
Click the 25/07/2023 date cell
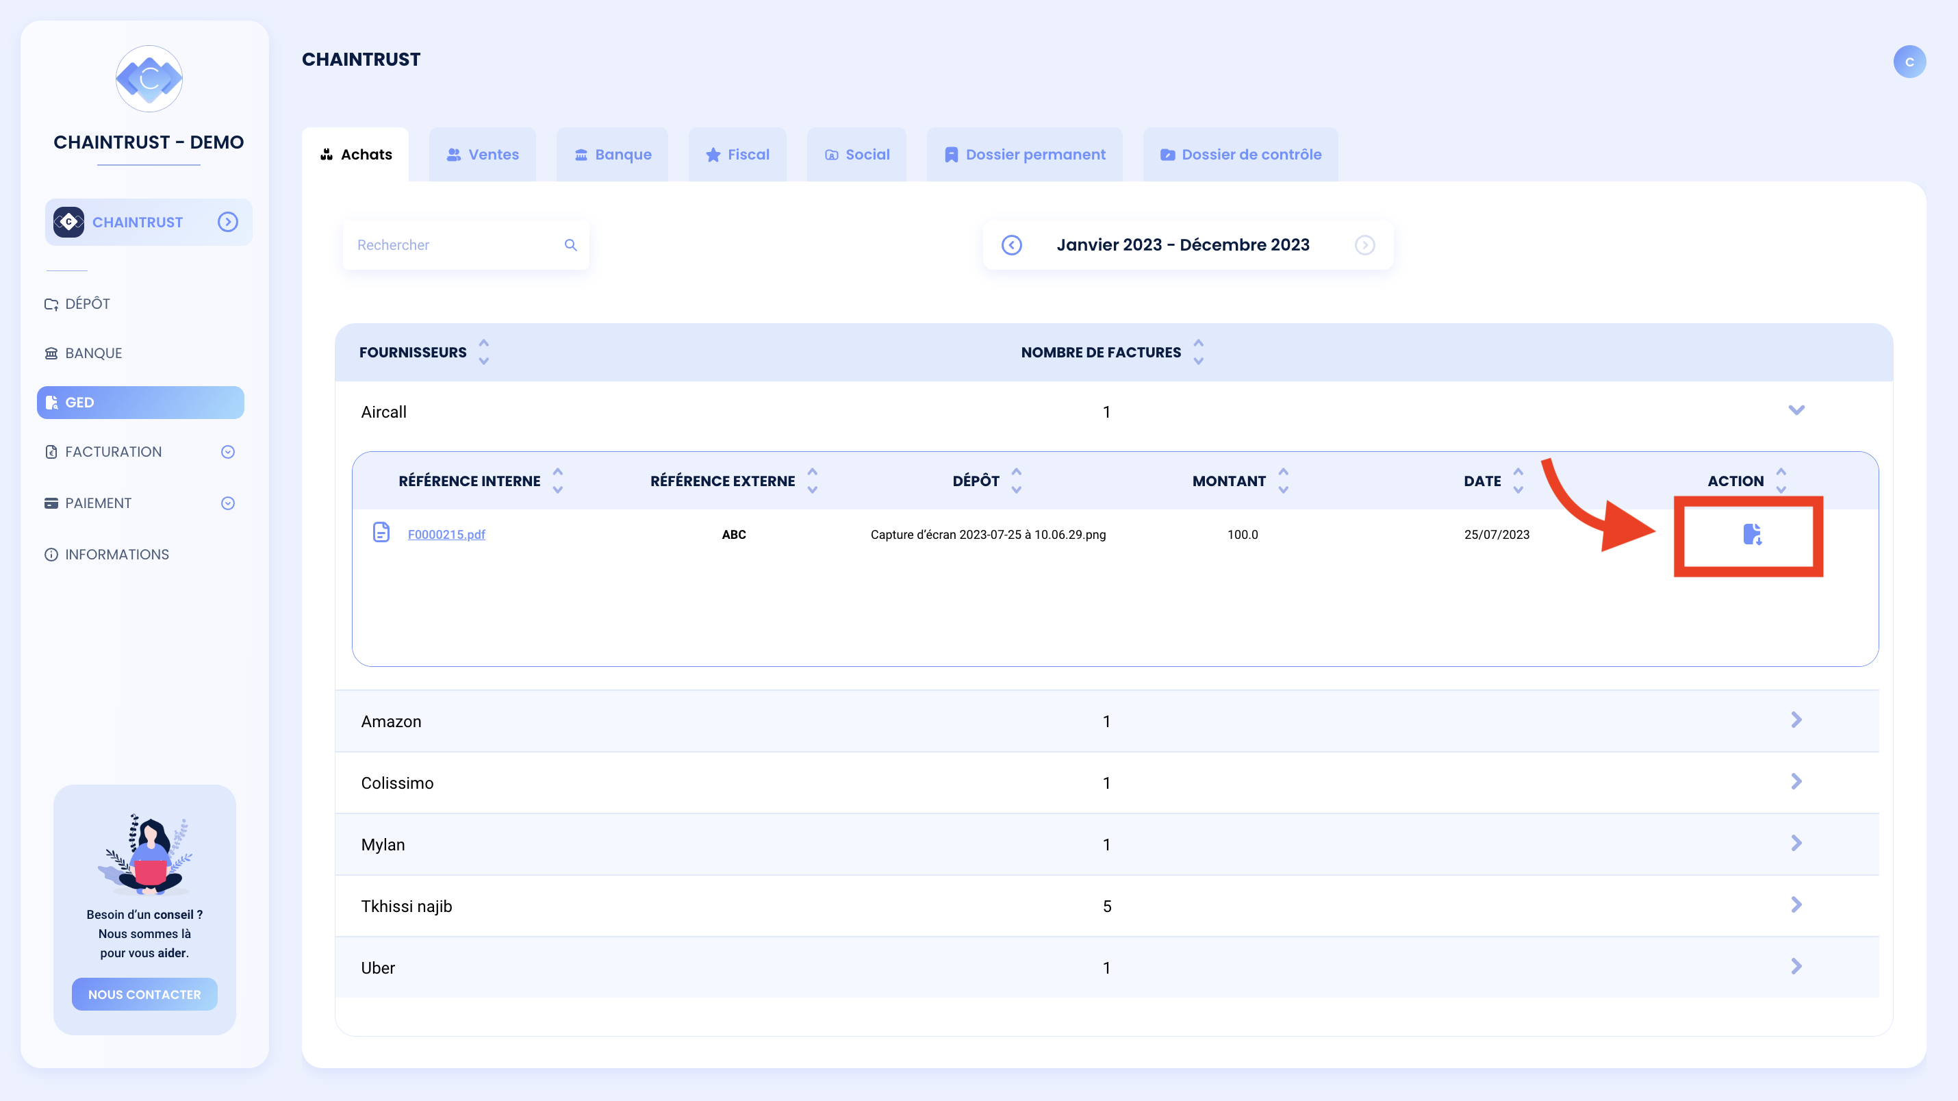[x=1497, y=535]
